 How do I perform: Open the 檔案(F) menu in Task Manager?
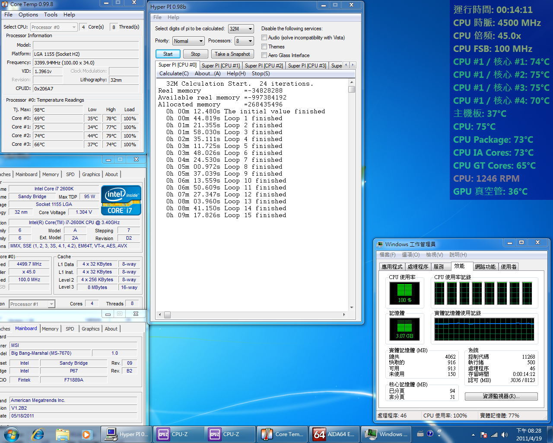[387, 255]
